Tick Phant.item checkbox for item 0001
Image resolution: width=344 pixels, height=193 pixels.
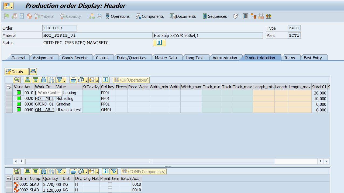pyautogui.click(x=110, y=185)
